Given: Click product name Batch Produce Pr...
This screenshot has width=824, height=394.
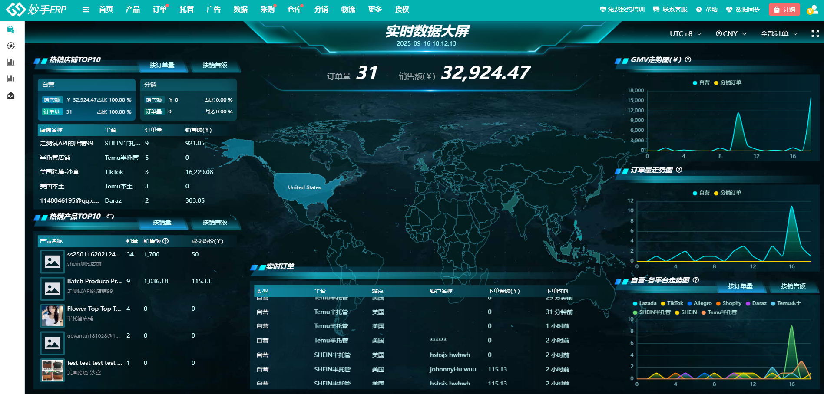Looking at the screenshot, I should click(x=95, y=282).
